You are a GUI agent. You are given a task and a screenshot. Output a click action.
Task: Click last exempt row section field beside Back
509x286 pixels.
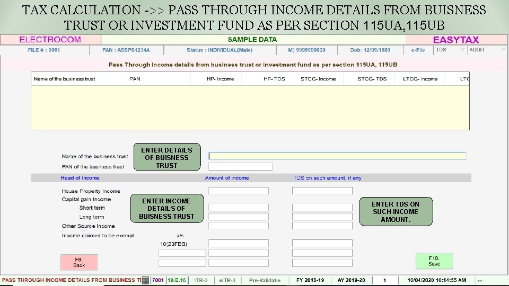pyautogui.click(x=182, y=263)
